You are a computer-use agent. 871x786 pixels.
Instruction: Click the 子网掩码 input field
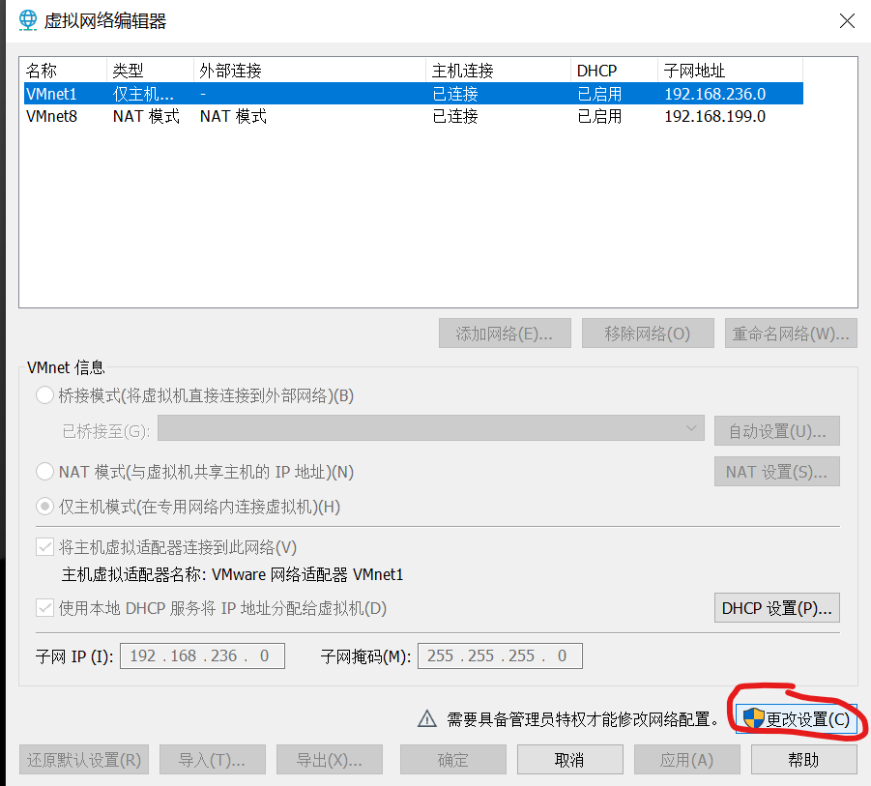point(499,656)
